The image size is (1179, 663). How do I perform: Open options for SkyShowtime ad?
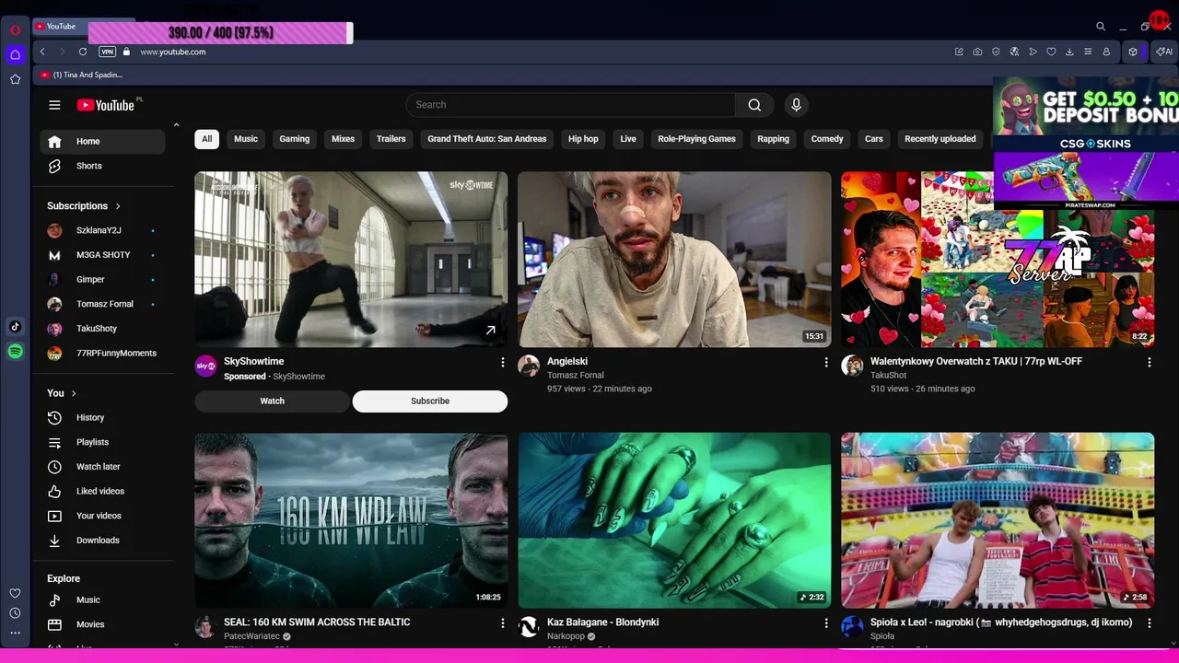point(503,363)
